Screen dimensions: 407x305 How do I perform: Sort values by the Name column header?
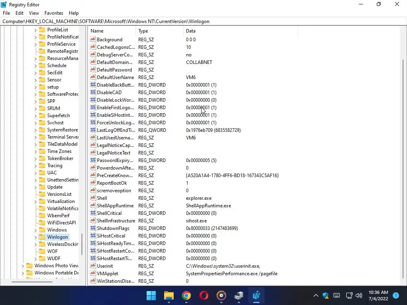pyautogui.click(x=112, y=31)
